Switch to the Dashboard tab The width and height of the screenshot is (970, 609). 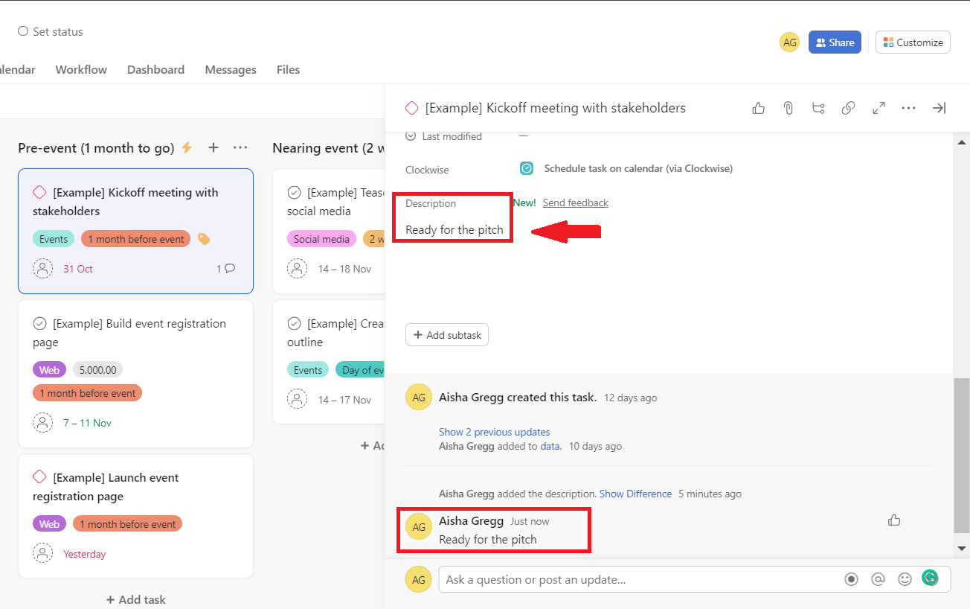tap(155, 70)
